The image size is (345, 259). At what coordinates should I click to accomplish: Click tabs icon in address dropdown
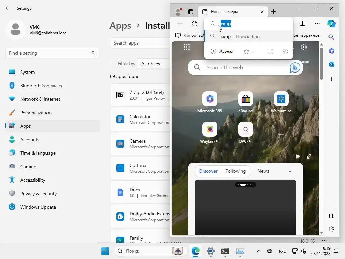(270, 51)
